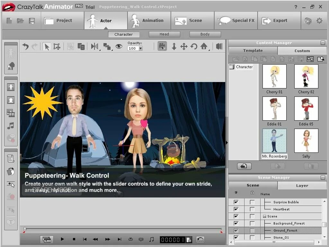
Task: Play the animation
Action: tap(62, 239)
